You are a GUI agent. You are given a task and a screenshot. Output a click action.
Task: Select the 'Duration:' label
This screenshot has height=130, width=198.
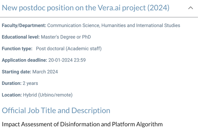pos(12,83)
